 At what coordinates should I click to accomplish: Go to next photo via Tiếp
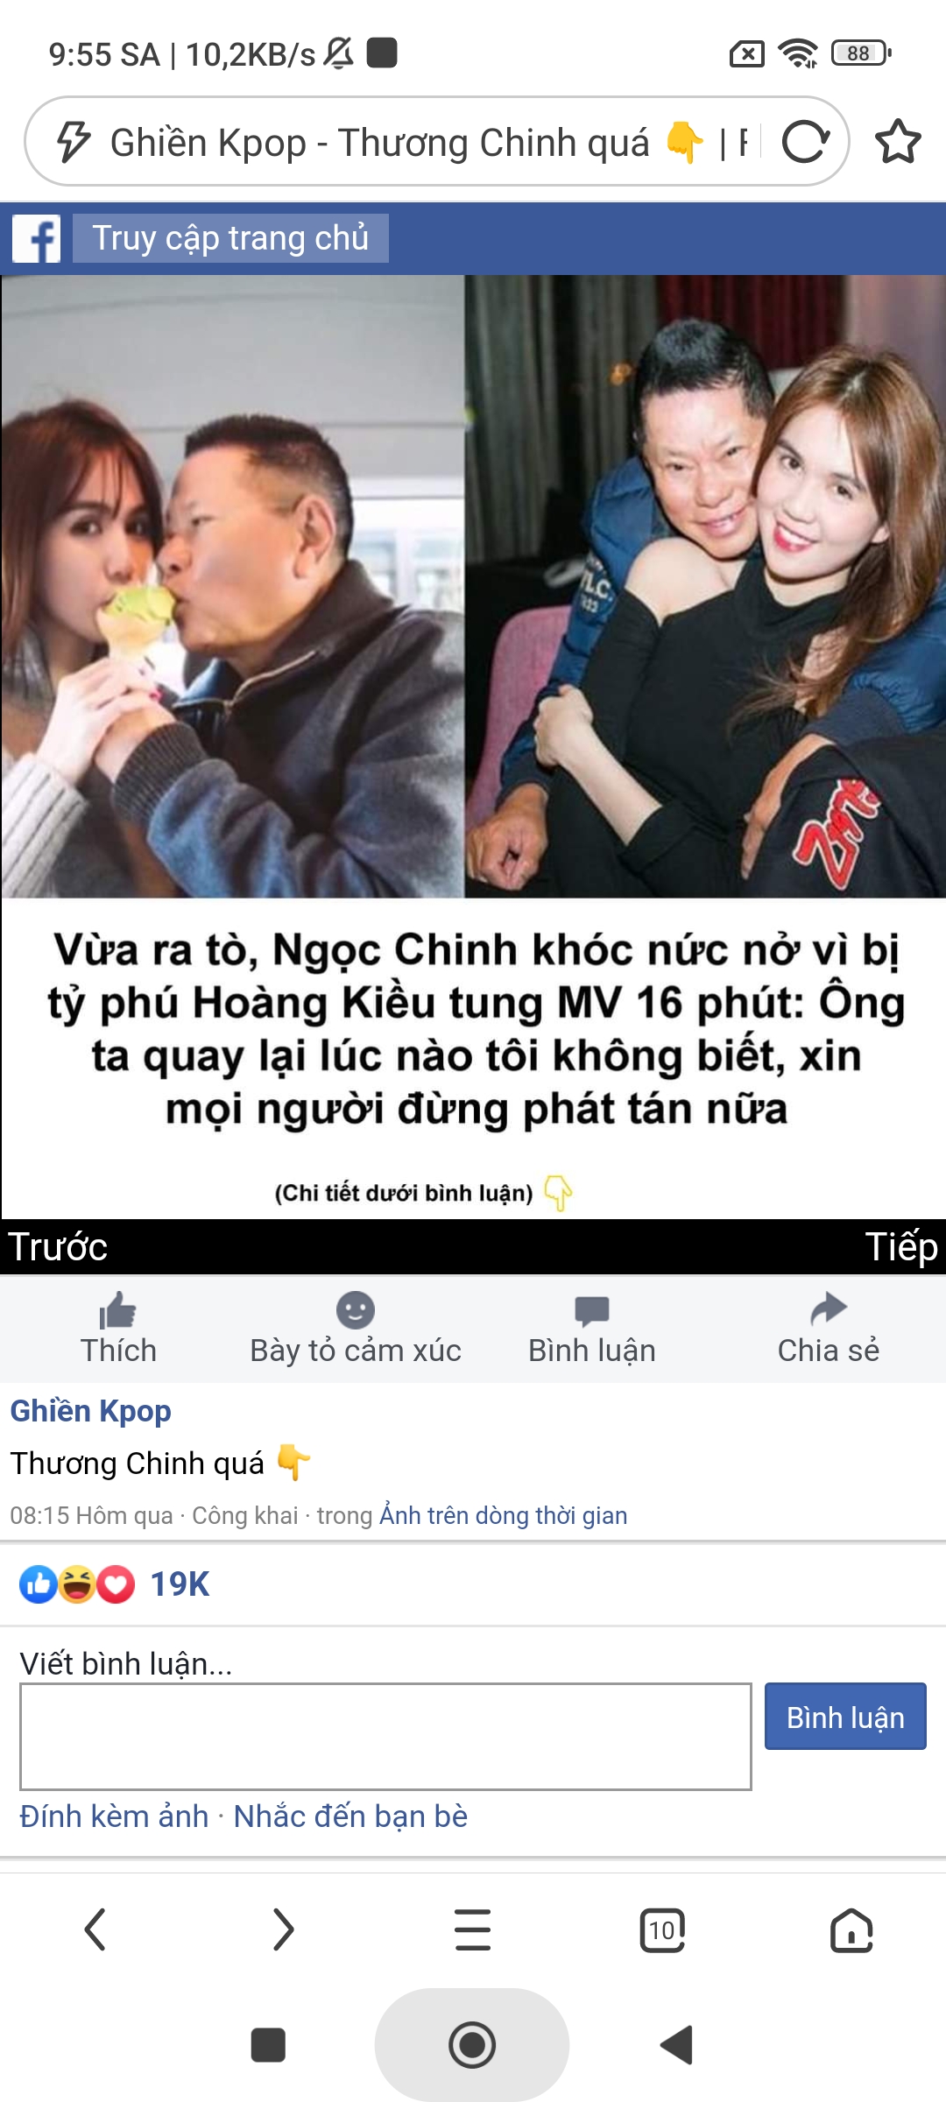click(x=901, y=1246)
